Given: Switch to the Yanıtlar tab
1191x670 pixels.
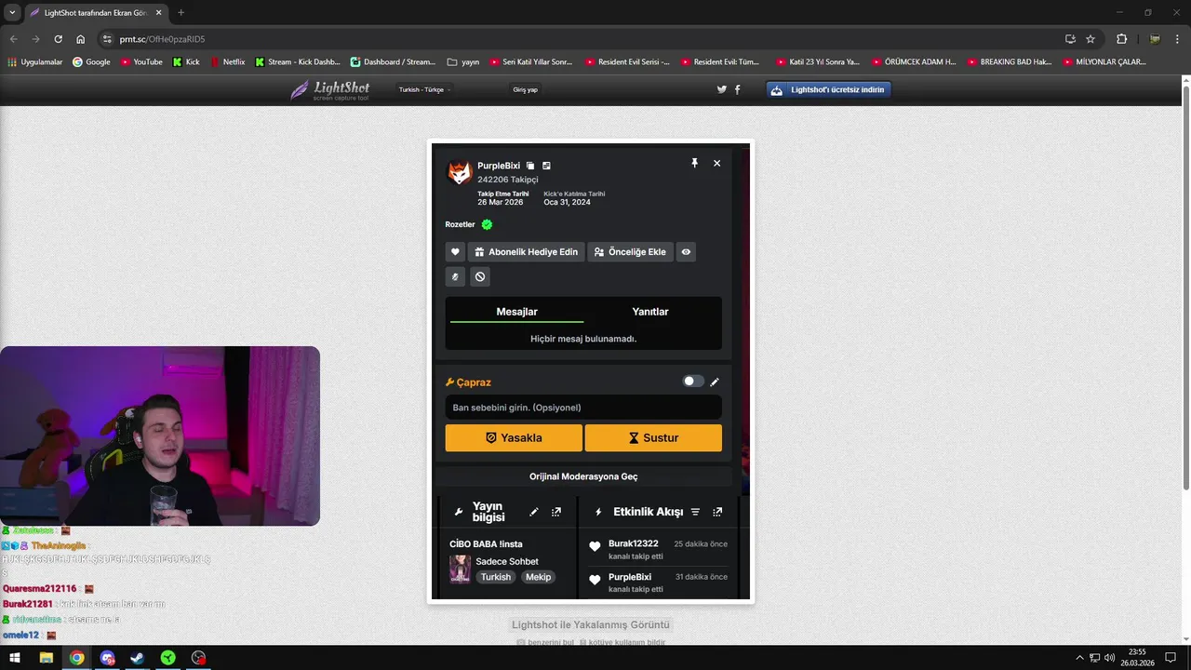Looking at the screenshot, I should (x=650, y=312).
